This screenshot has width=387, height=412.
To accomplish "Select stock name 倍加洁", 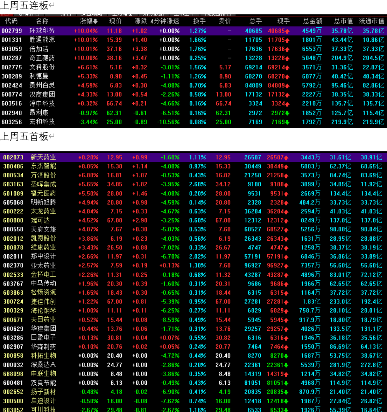I will click(x=39, y=49).
